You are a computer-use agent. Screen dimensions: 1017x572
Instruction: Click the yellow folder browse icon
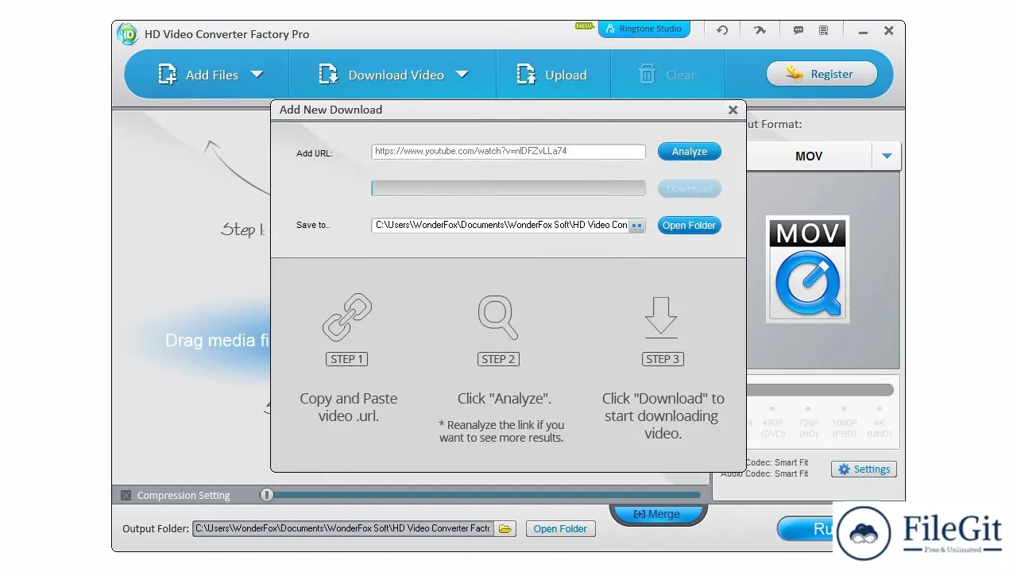tap(505, 528)
